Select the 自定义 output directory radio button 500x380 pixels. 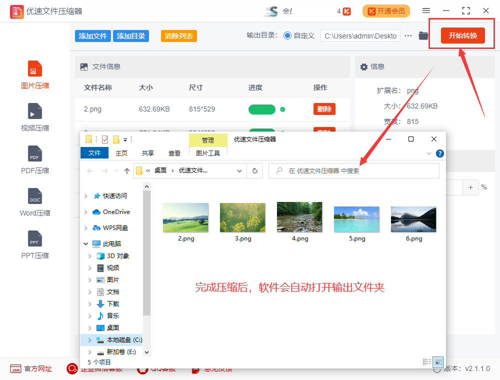(287, 36)
